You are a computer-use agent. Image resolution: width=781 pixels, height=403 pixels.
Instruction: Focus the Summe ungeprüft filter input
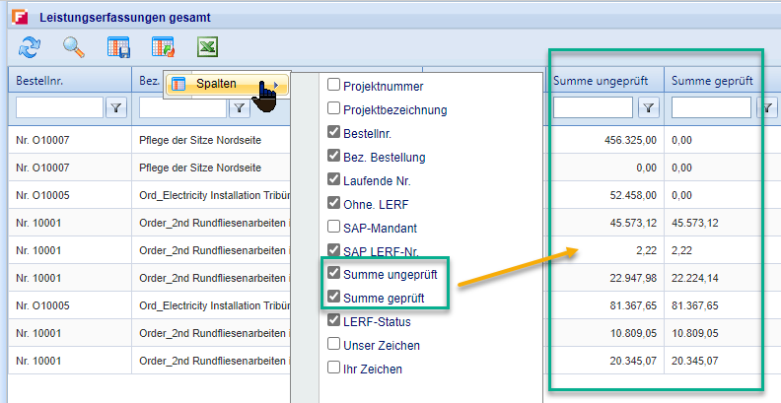click(593, 107)
